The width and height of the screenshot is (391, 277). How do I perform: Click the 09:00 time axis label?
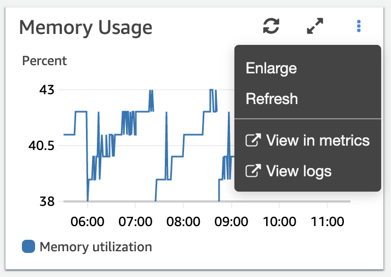[231, 222]
